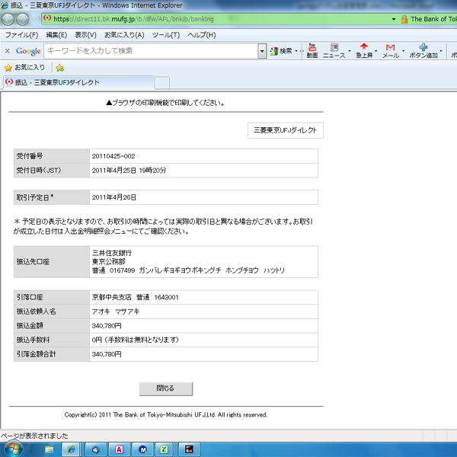The height and width of the screenshot is (457, 457).
Task: Switch to Internet Explorer on the taskbar
Action: coord(71,449)
